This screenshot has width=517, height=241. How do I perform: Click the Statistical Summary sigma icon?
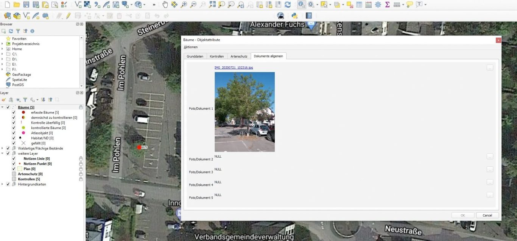387,5
